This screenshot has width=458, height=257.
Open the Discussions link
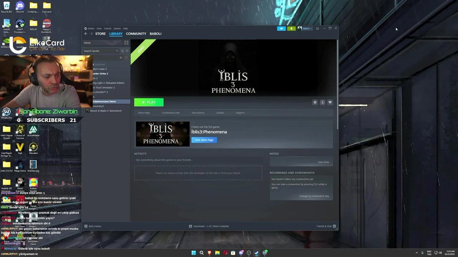point(198,113)
